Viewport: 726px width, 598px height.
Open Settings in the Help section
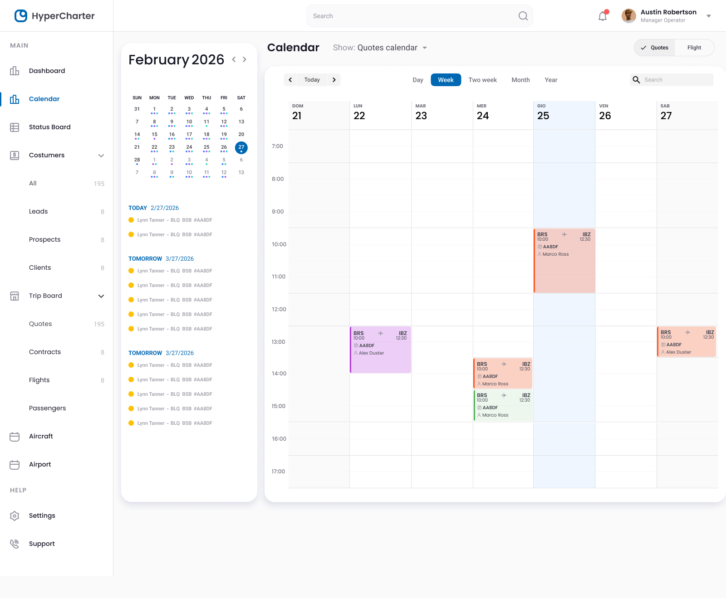[42, 515]
